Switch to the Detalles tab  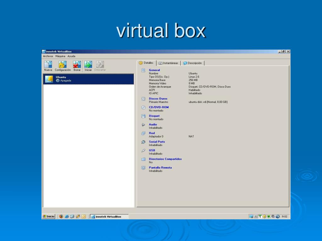(x=146, y=63)
